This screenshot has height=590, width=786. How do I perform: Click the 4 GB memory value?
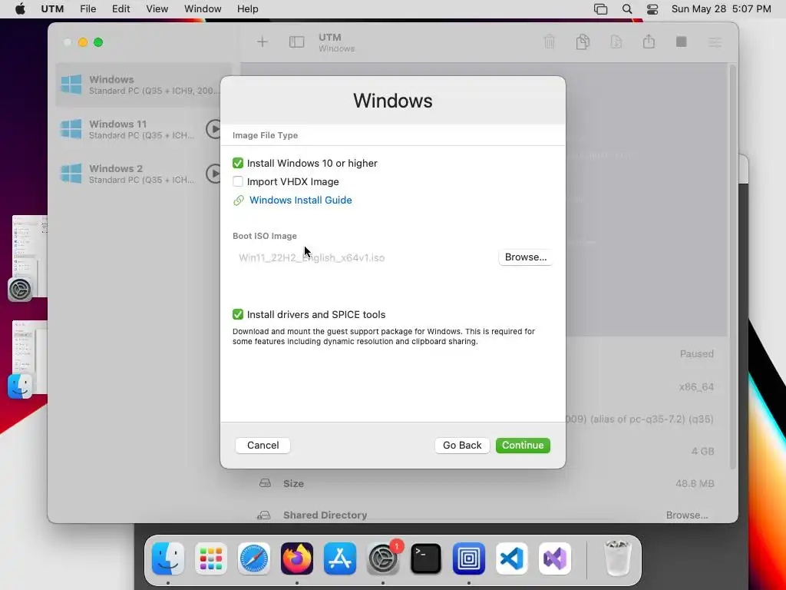pyautogui.click(x=702, y=451)
